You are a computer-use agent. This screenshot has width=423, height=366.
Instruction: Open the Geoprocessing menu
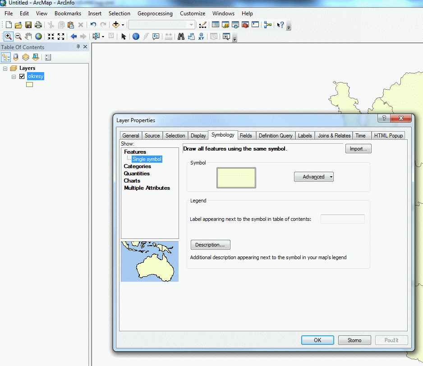point(155,14)
